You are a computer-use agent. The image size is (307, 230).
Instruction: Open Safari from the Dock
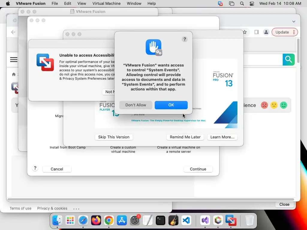click(x=83, y=221)
